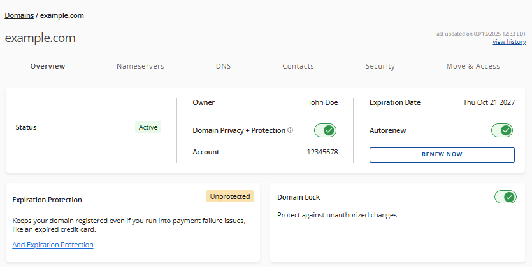Click the Add Expiration Protection link
This screenshot has height=267, width=532.
[53, 245]
